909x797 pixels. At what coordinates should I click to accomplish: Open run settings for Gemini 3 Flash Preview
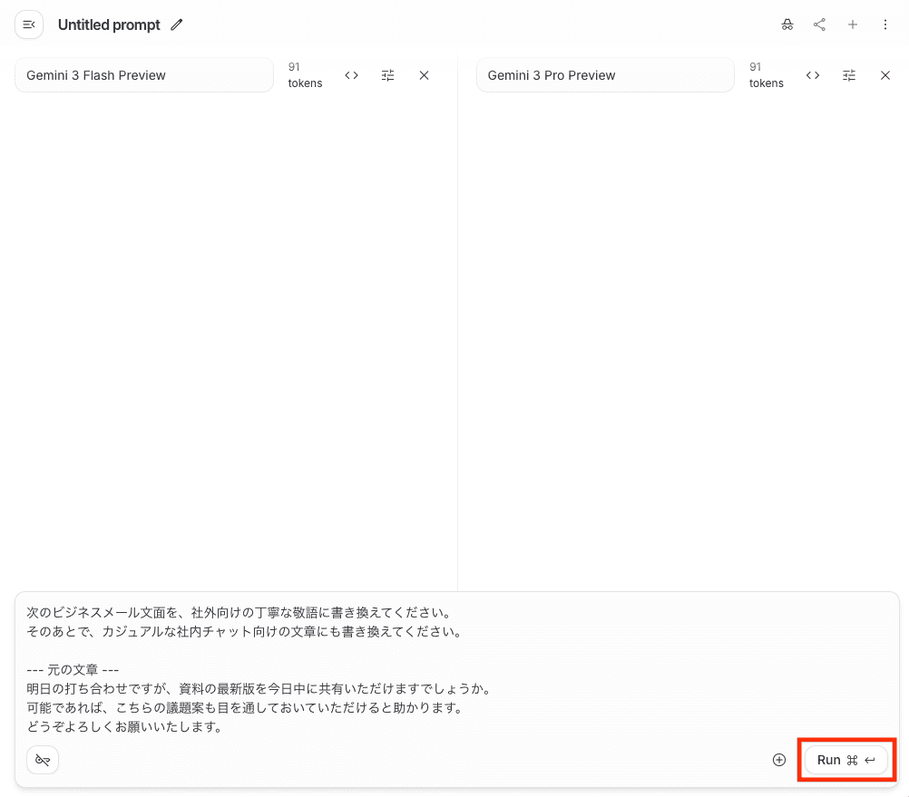[x=388, y=75]
